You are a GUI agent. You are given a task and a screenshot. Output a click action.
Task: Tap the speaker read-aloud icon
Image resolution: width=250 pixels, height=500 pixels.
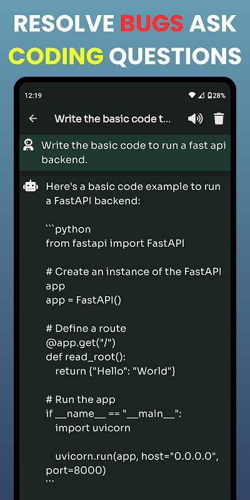195,119
